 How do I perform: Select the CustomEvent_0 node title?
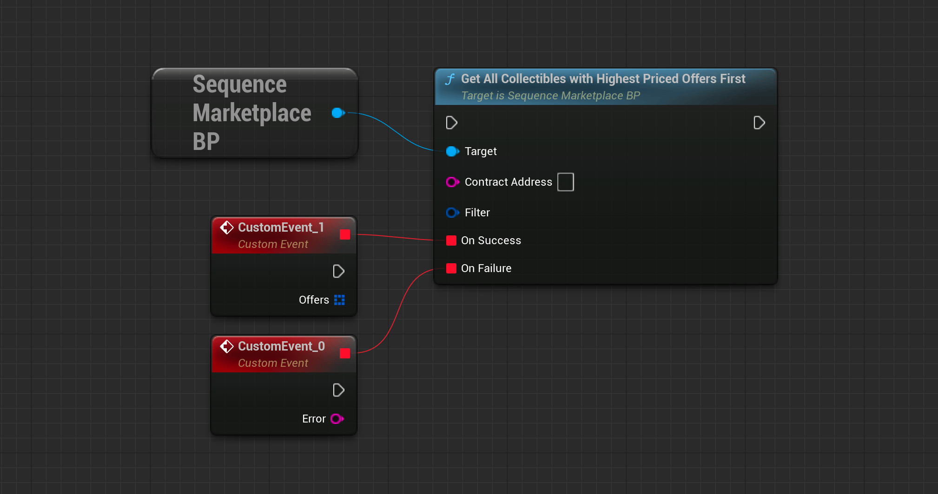[x=281, y=346]
